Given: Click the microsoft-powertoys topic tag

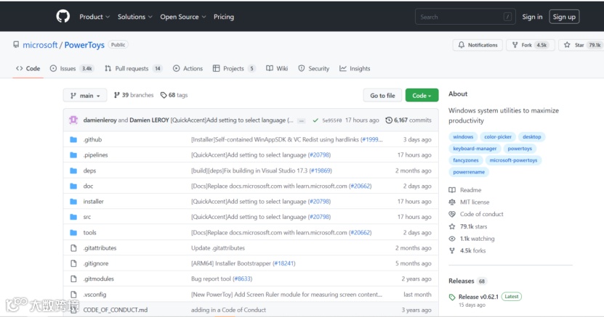Looking at the screenshot, I should (513, 160).
